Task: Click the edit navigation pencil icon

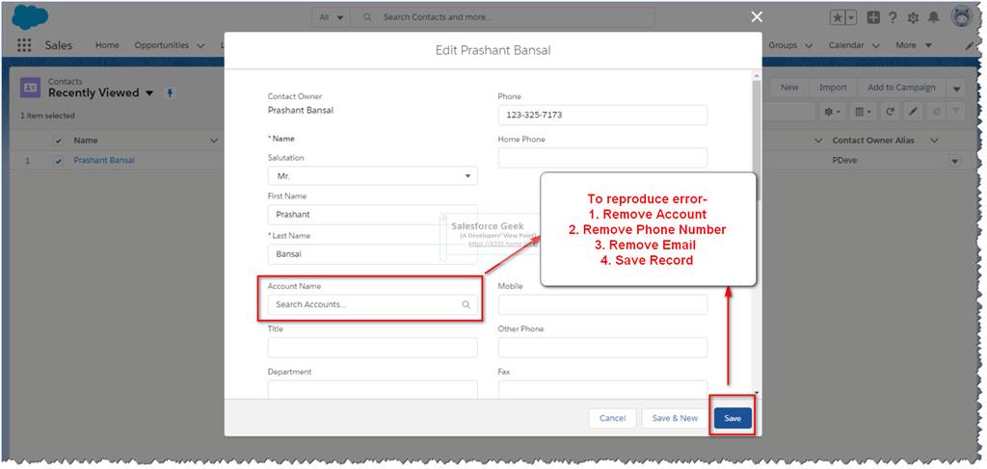Action: pyautogui.click(x=970, y=46)
